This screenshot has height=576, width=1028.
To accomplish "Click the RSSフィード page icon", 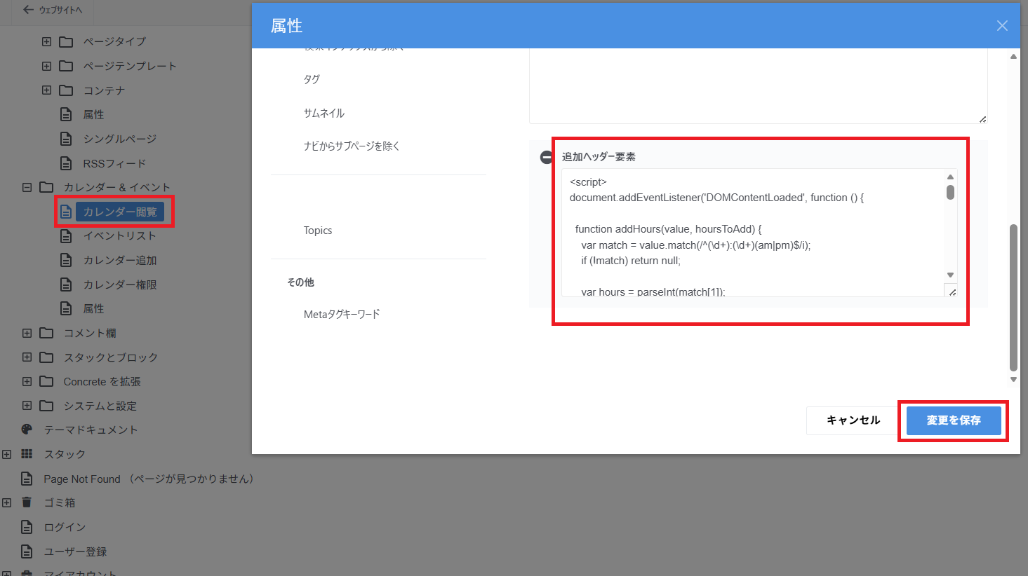I will coord(66,163).
